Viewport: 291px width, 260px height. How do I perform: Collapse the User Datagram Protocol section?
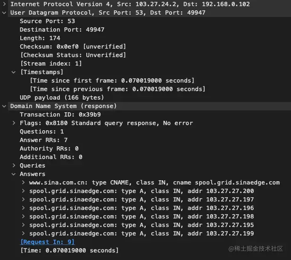pyautogui.click(x=4, y=13)
